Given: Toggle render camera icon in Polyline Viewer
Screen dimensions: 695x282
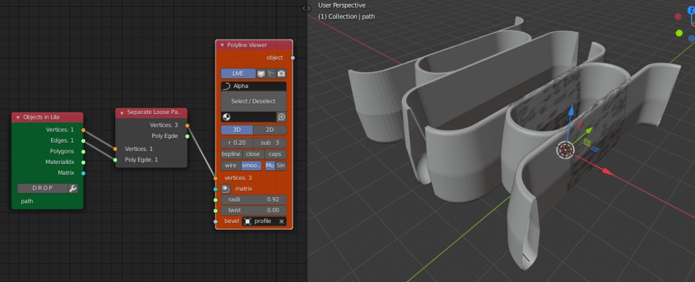Looking at the screenshot, I should (281, 74).
